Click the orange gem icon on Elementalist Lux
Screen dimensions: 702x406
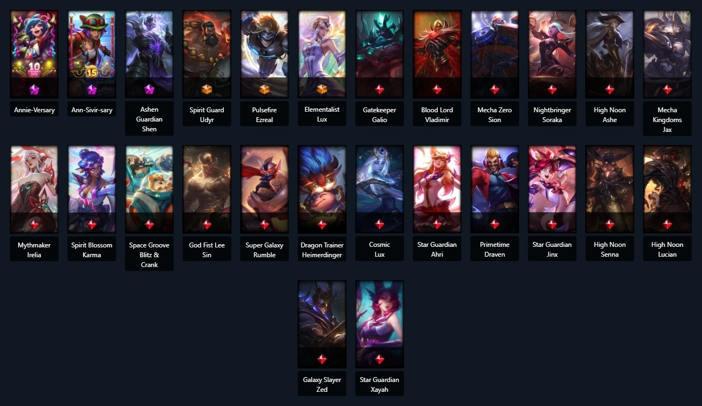click(322, 89)
